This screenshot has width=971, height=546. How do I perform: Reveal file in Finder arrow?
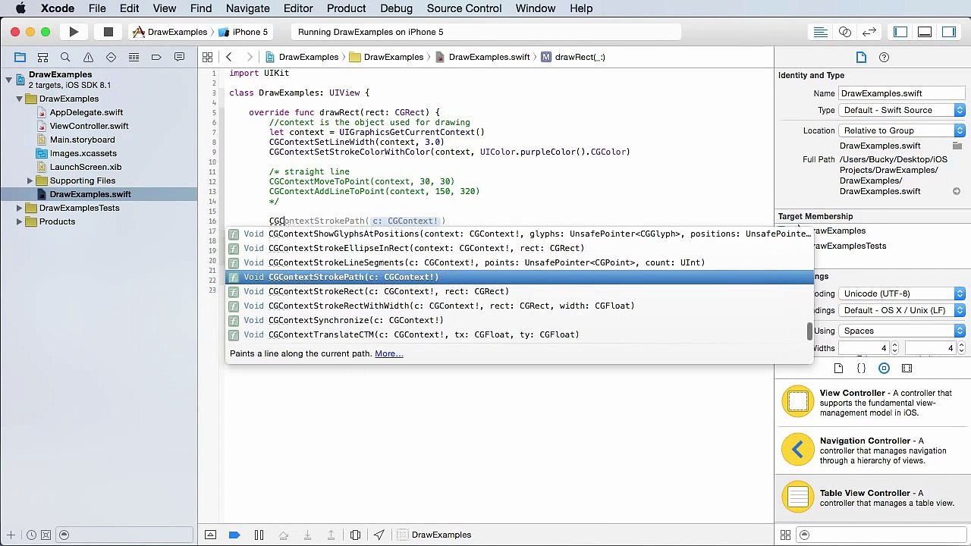pyautogui.click(x=957, y=191)
